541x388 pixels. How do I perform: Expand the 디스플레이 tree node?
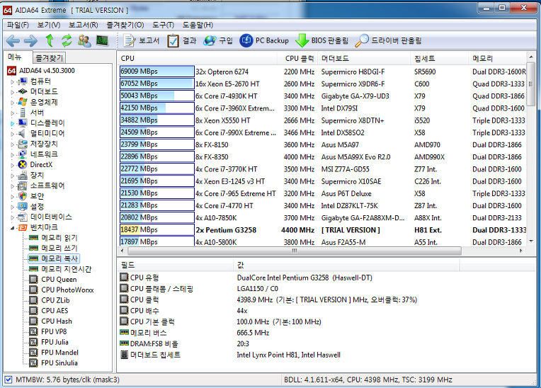coord(13,123)
